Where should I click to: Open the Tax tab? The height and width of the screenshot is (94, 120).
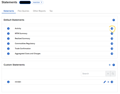[x=51, y=11]
